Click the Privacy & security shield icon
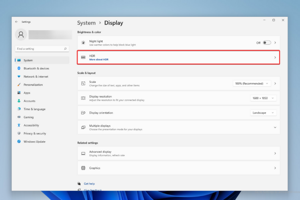Image resolution: width=300 pixels, height=200 pixels. point(19,134)
